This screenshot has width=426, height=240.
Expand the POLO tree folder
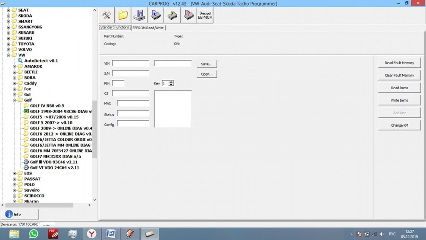15,184
